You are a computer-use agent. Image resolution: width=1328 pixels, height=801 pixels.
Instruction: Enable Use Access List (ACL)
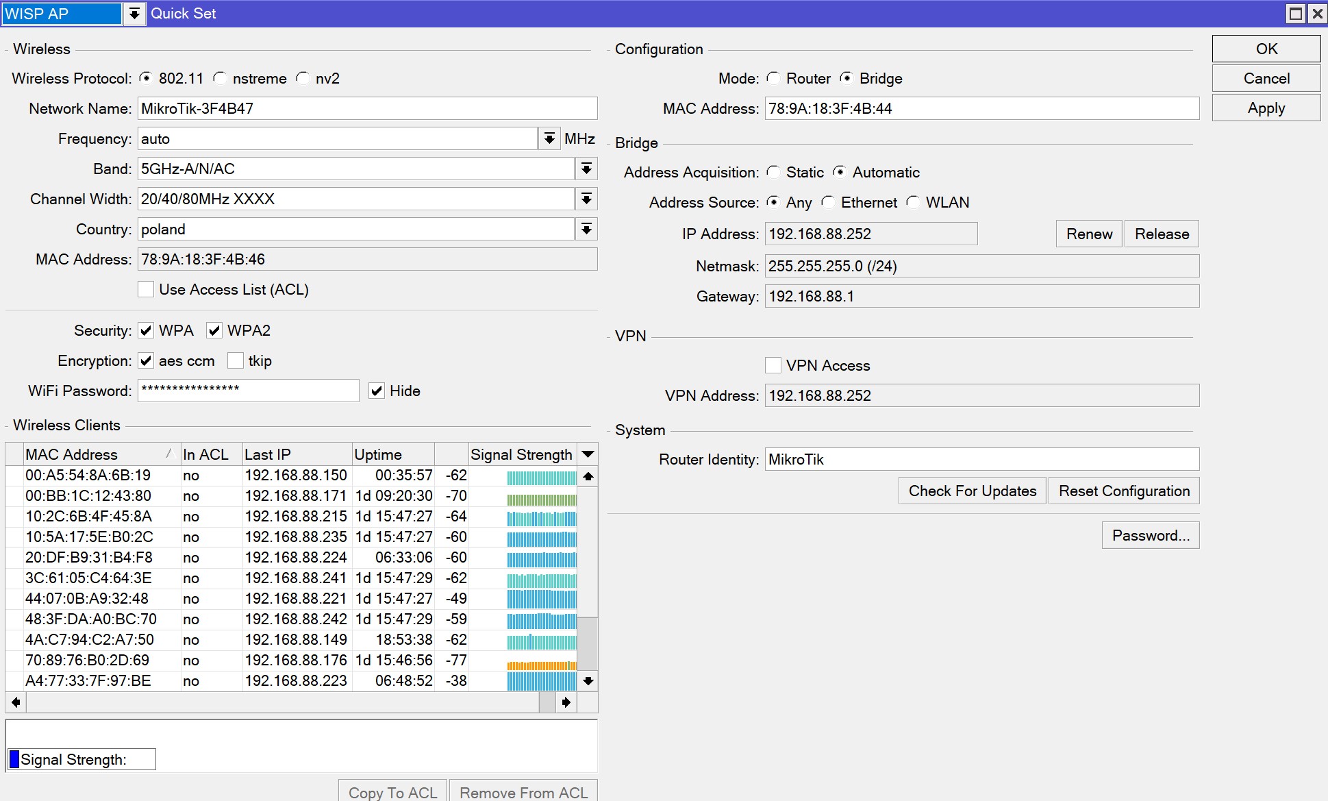point(146,289)
